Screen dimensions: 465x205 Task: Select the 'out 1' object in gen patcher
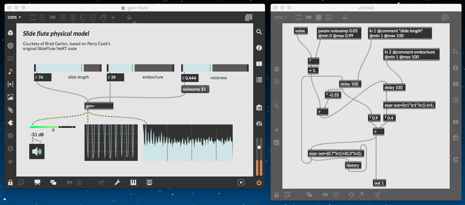(x=380, y=183)
